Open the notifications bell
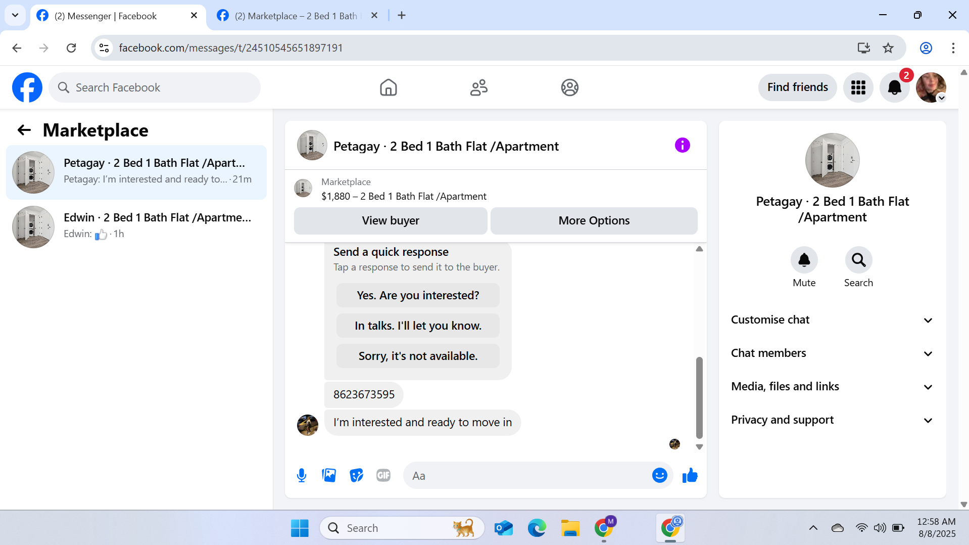The width and height of the screenshot is (969, 545). click(x=894, y=87)
